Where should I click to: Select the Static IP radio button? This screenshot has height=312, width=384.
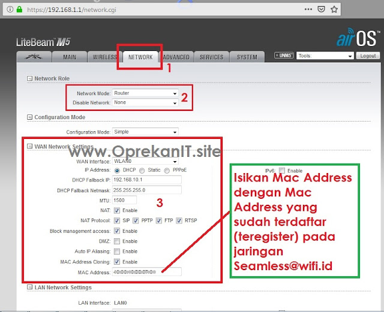click(x=142, y=171)
